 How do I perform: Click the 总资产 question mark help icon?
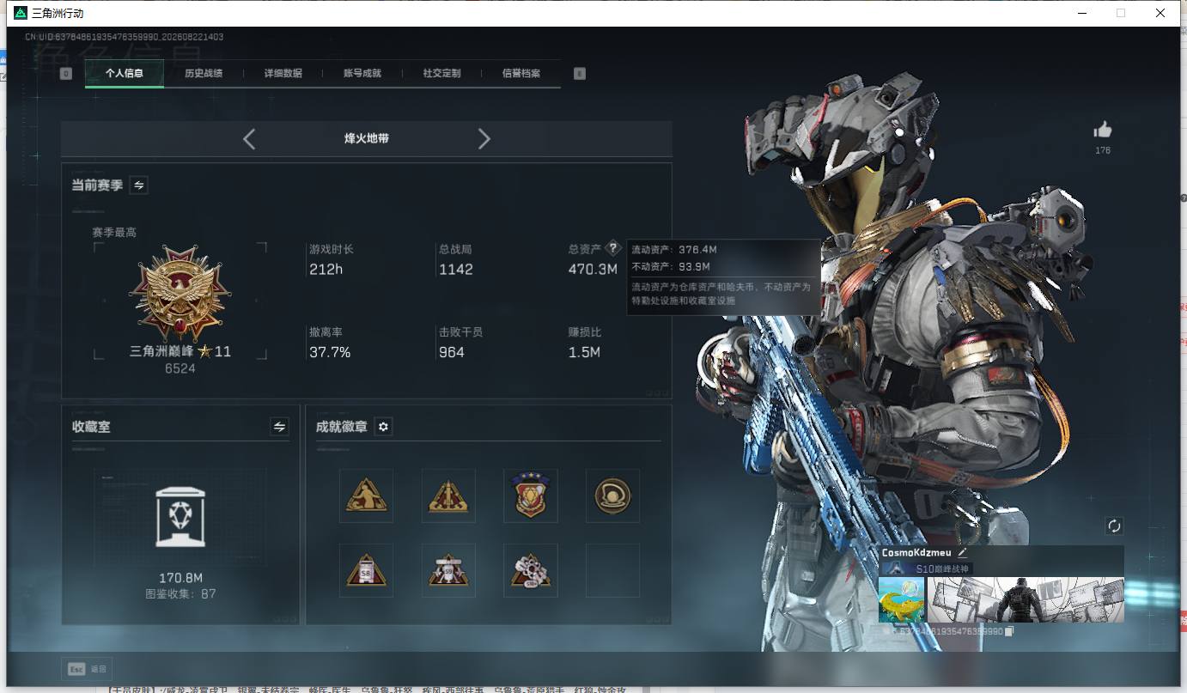(x=612, y=248)
